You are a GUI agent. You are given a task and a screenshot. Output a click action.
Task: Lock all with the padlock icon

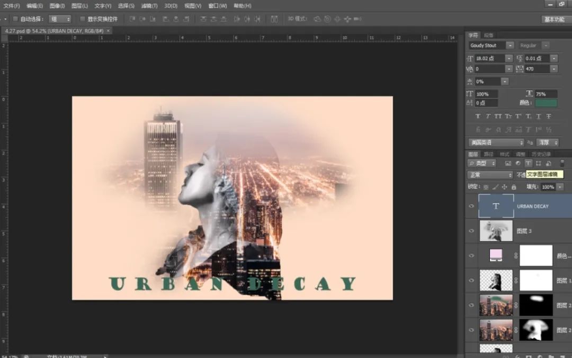(x=514, y=187)
